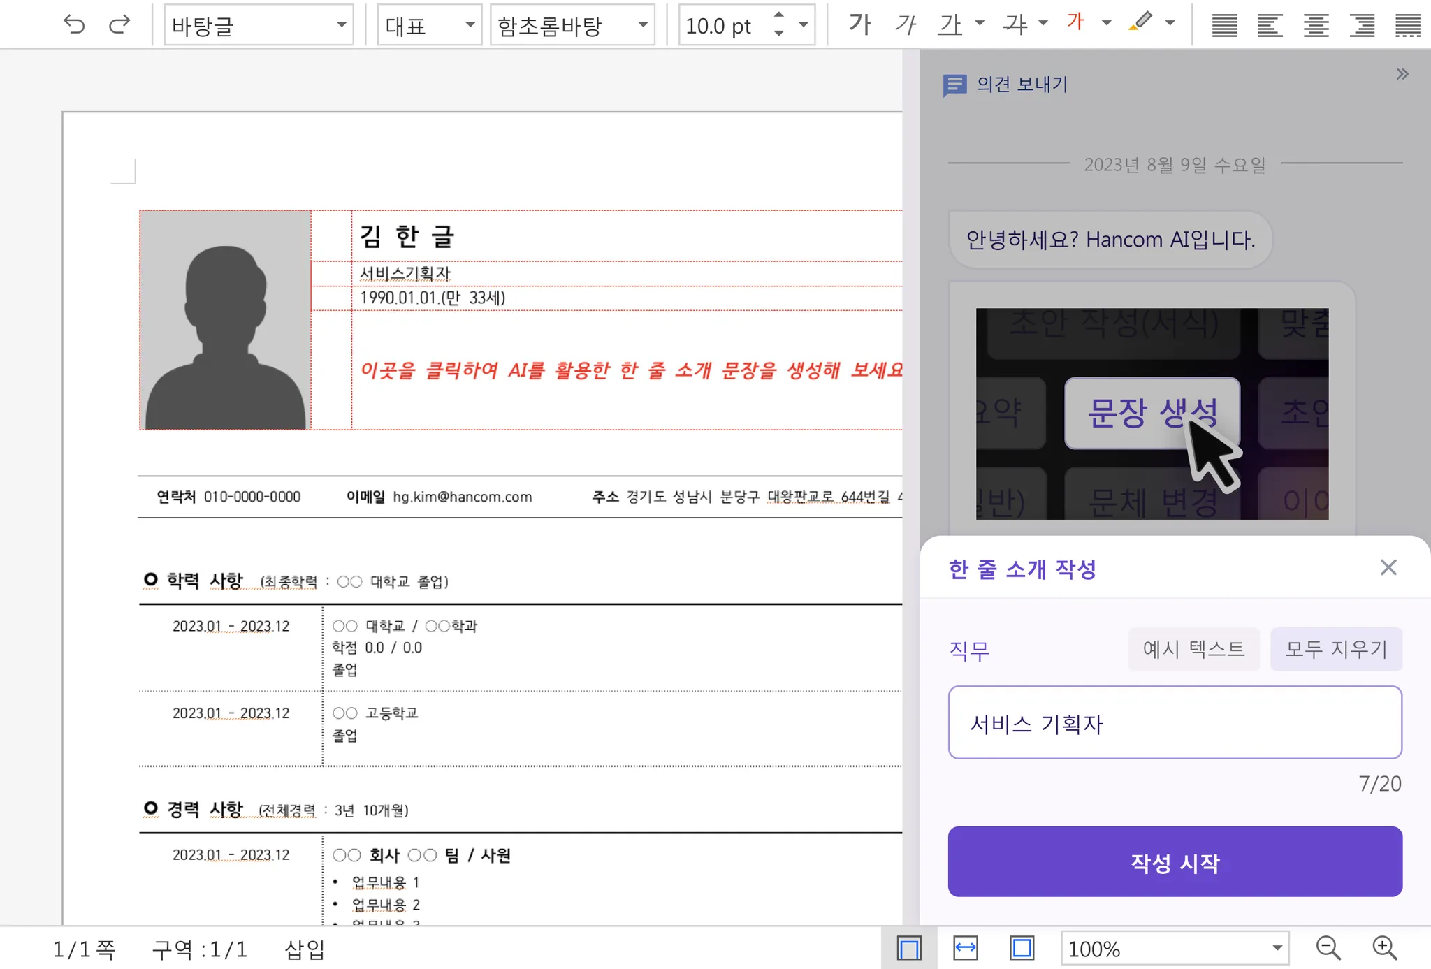Open the font color dropdown arrow
The height and width of the screenshot is (969, 1431).
1106,23
